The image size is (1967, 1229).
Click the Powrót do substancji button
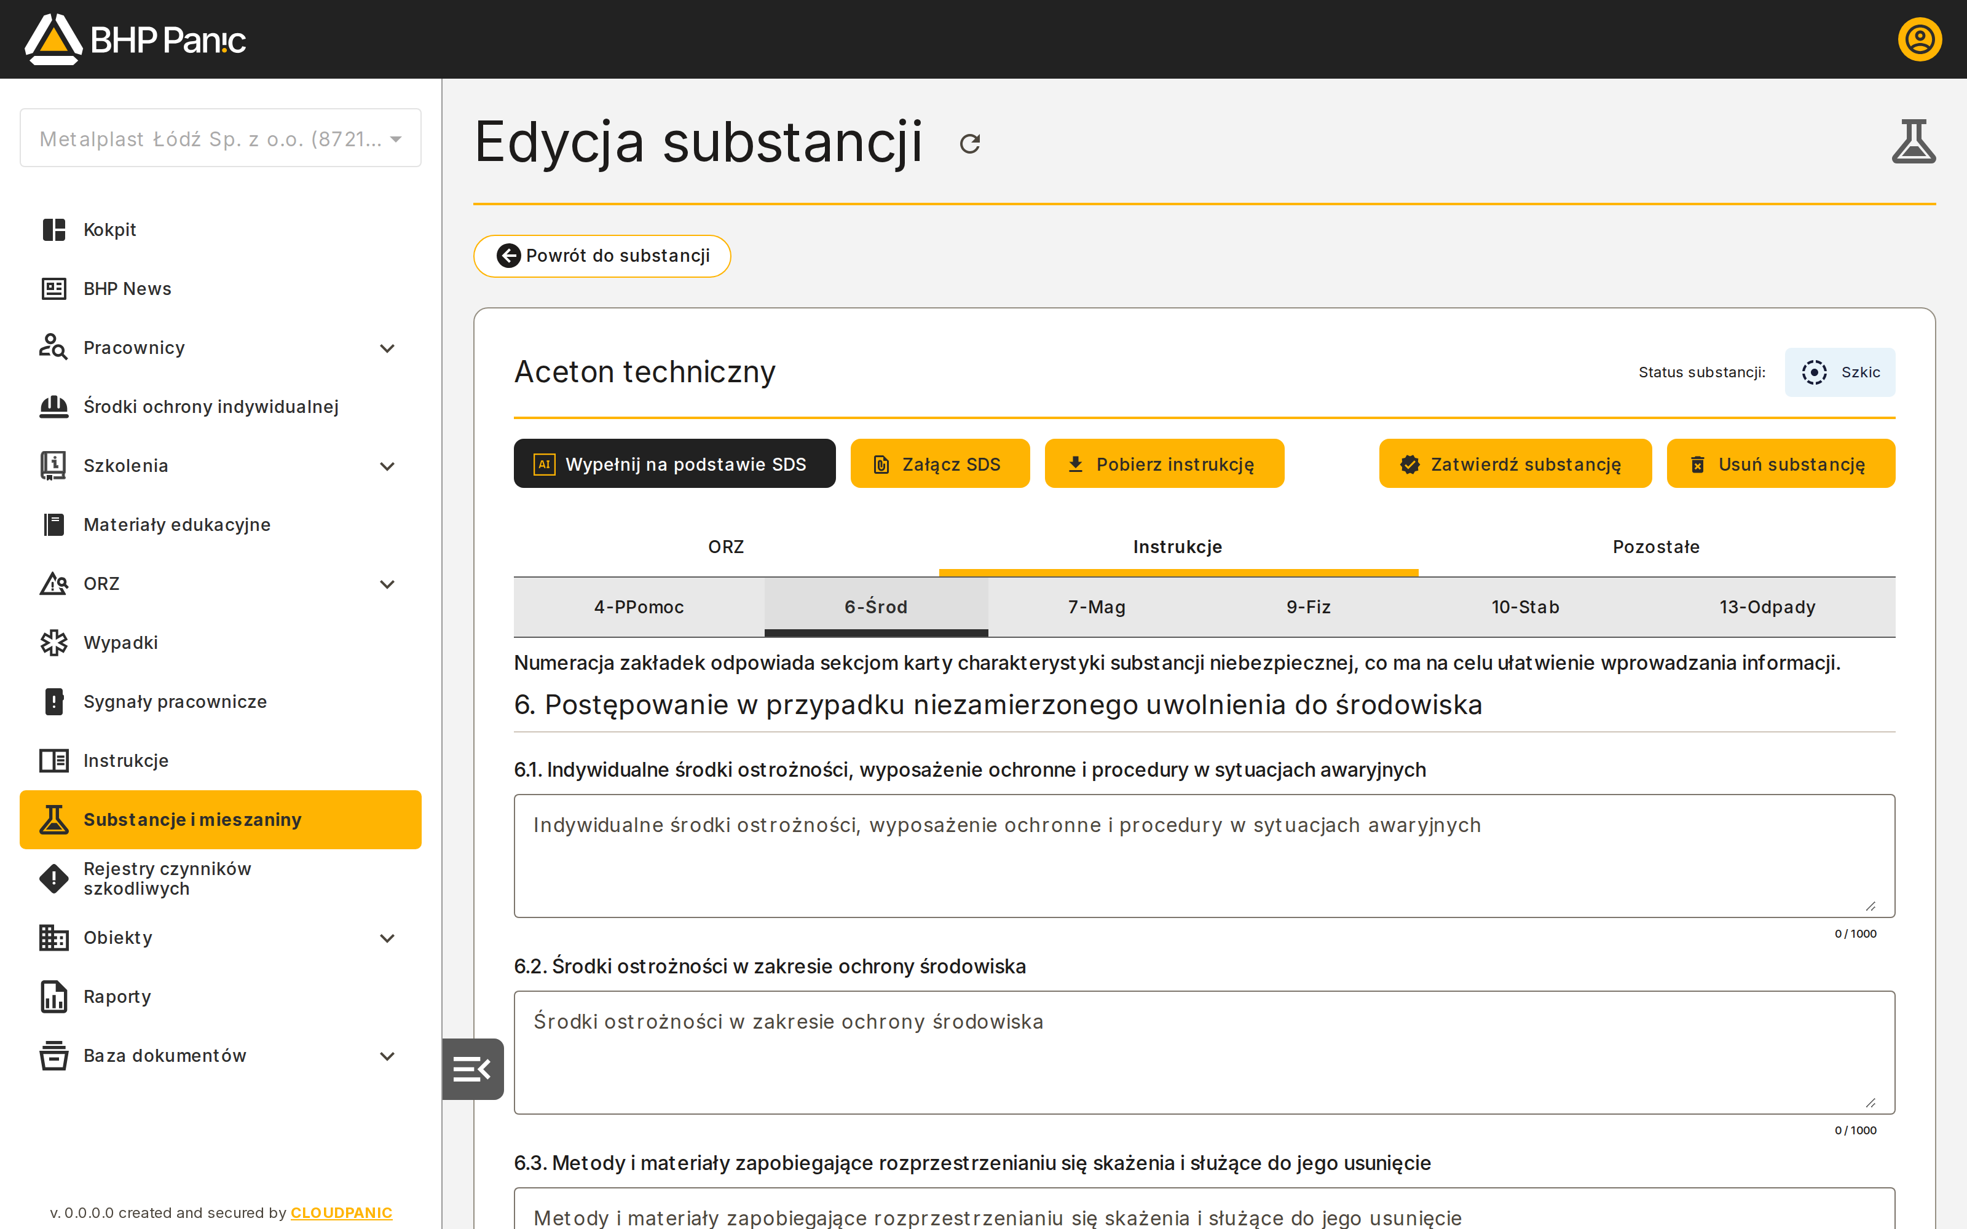[602, 256]
